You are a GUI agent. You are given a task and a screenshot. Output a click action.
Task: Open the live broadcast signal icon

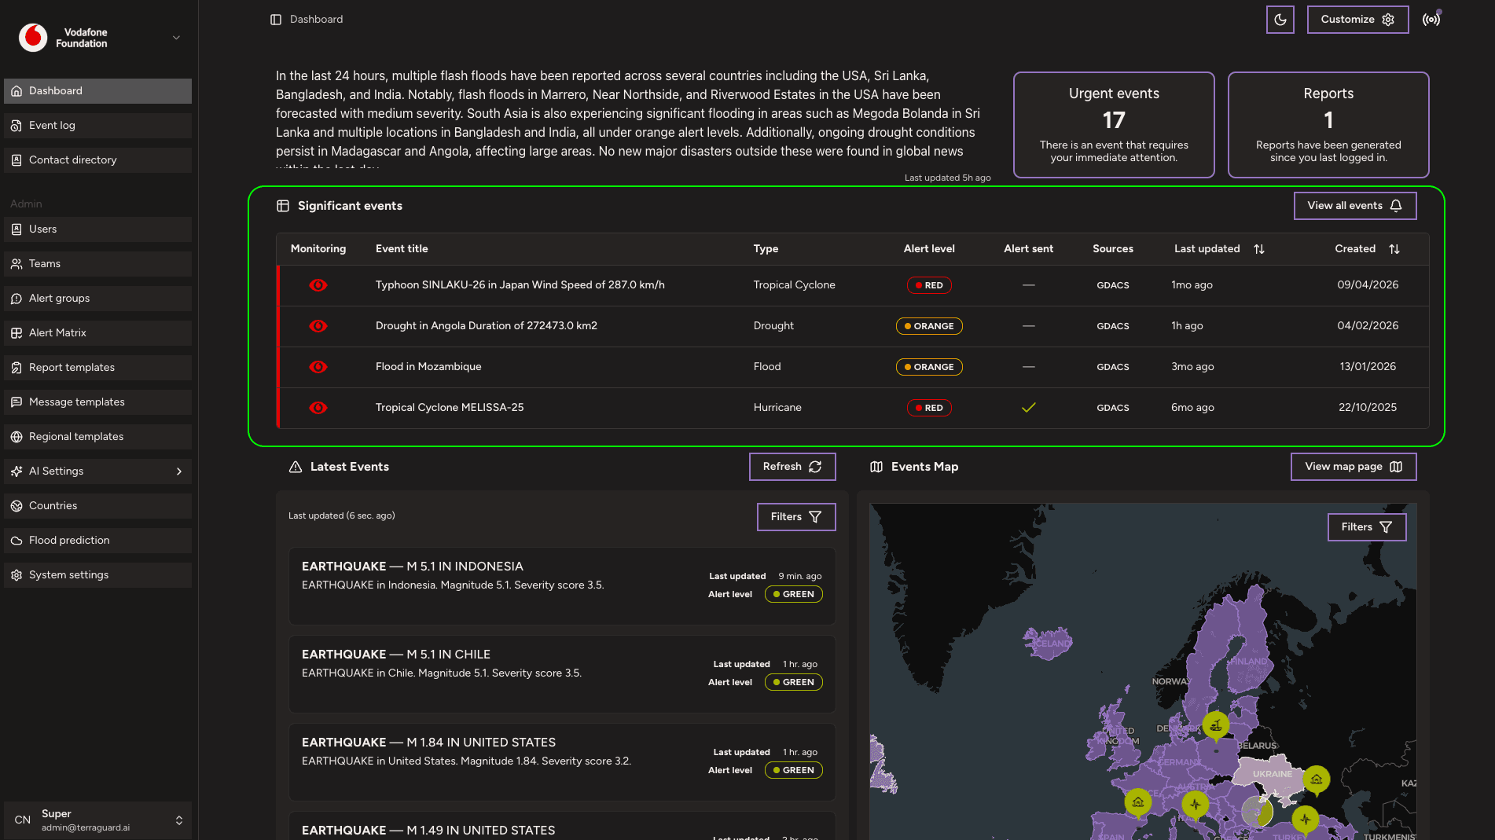1431,20
